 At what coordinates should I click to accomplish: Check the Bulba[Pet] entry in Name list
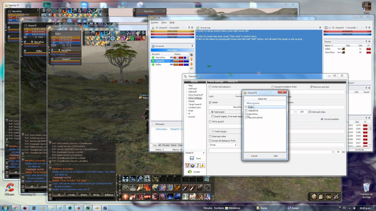pyautogui.click(x=246, y=111)
